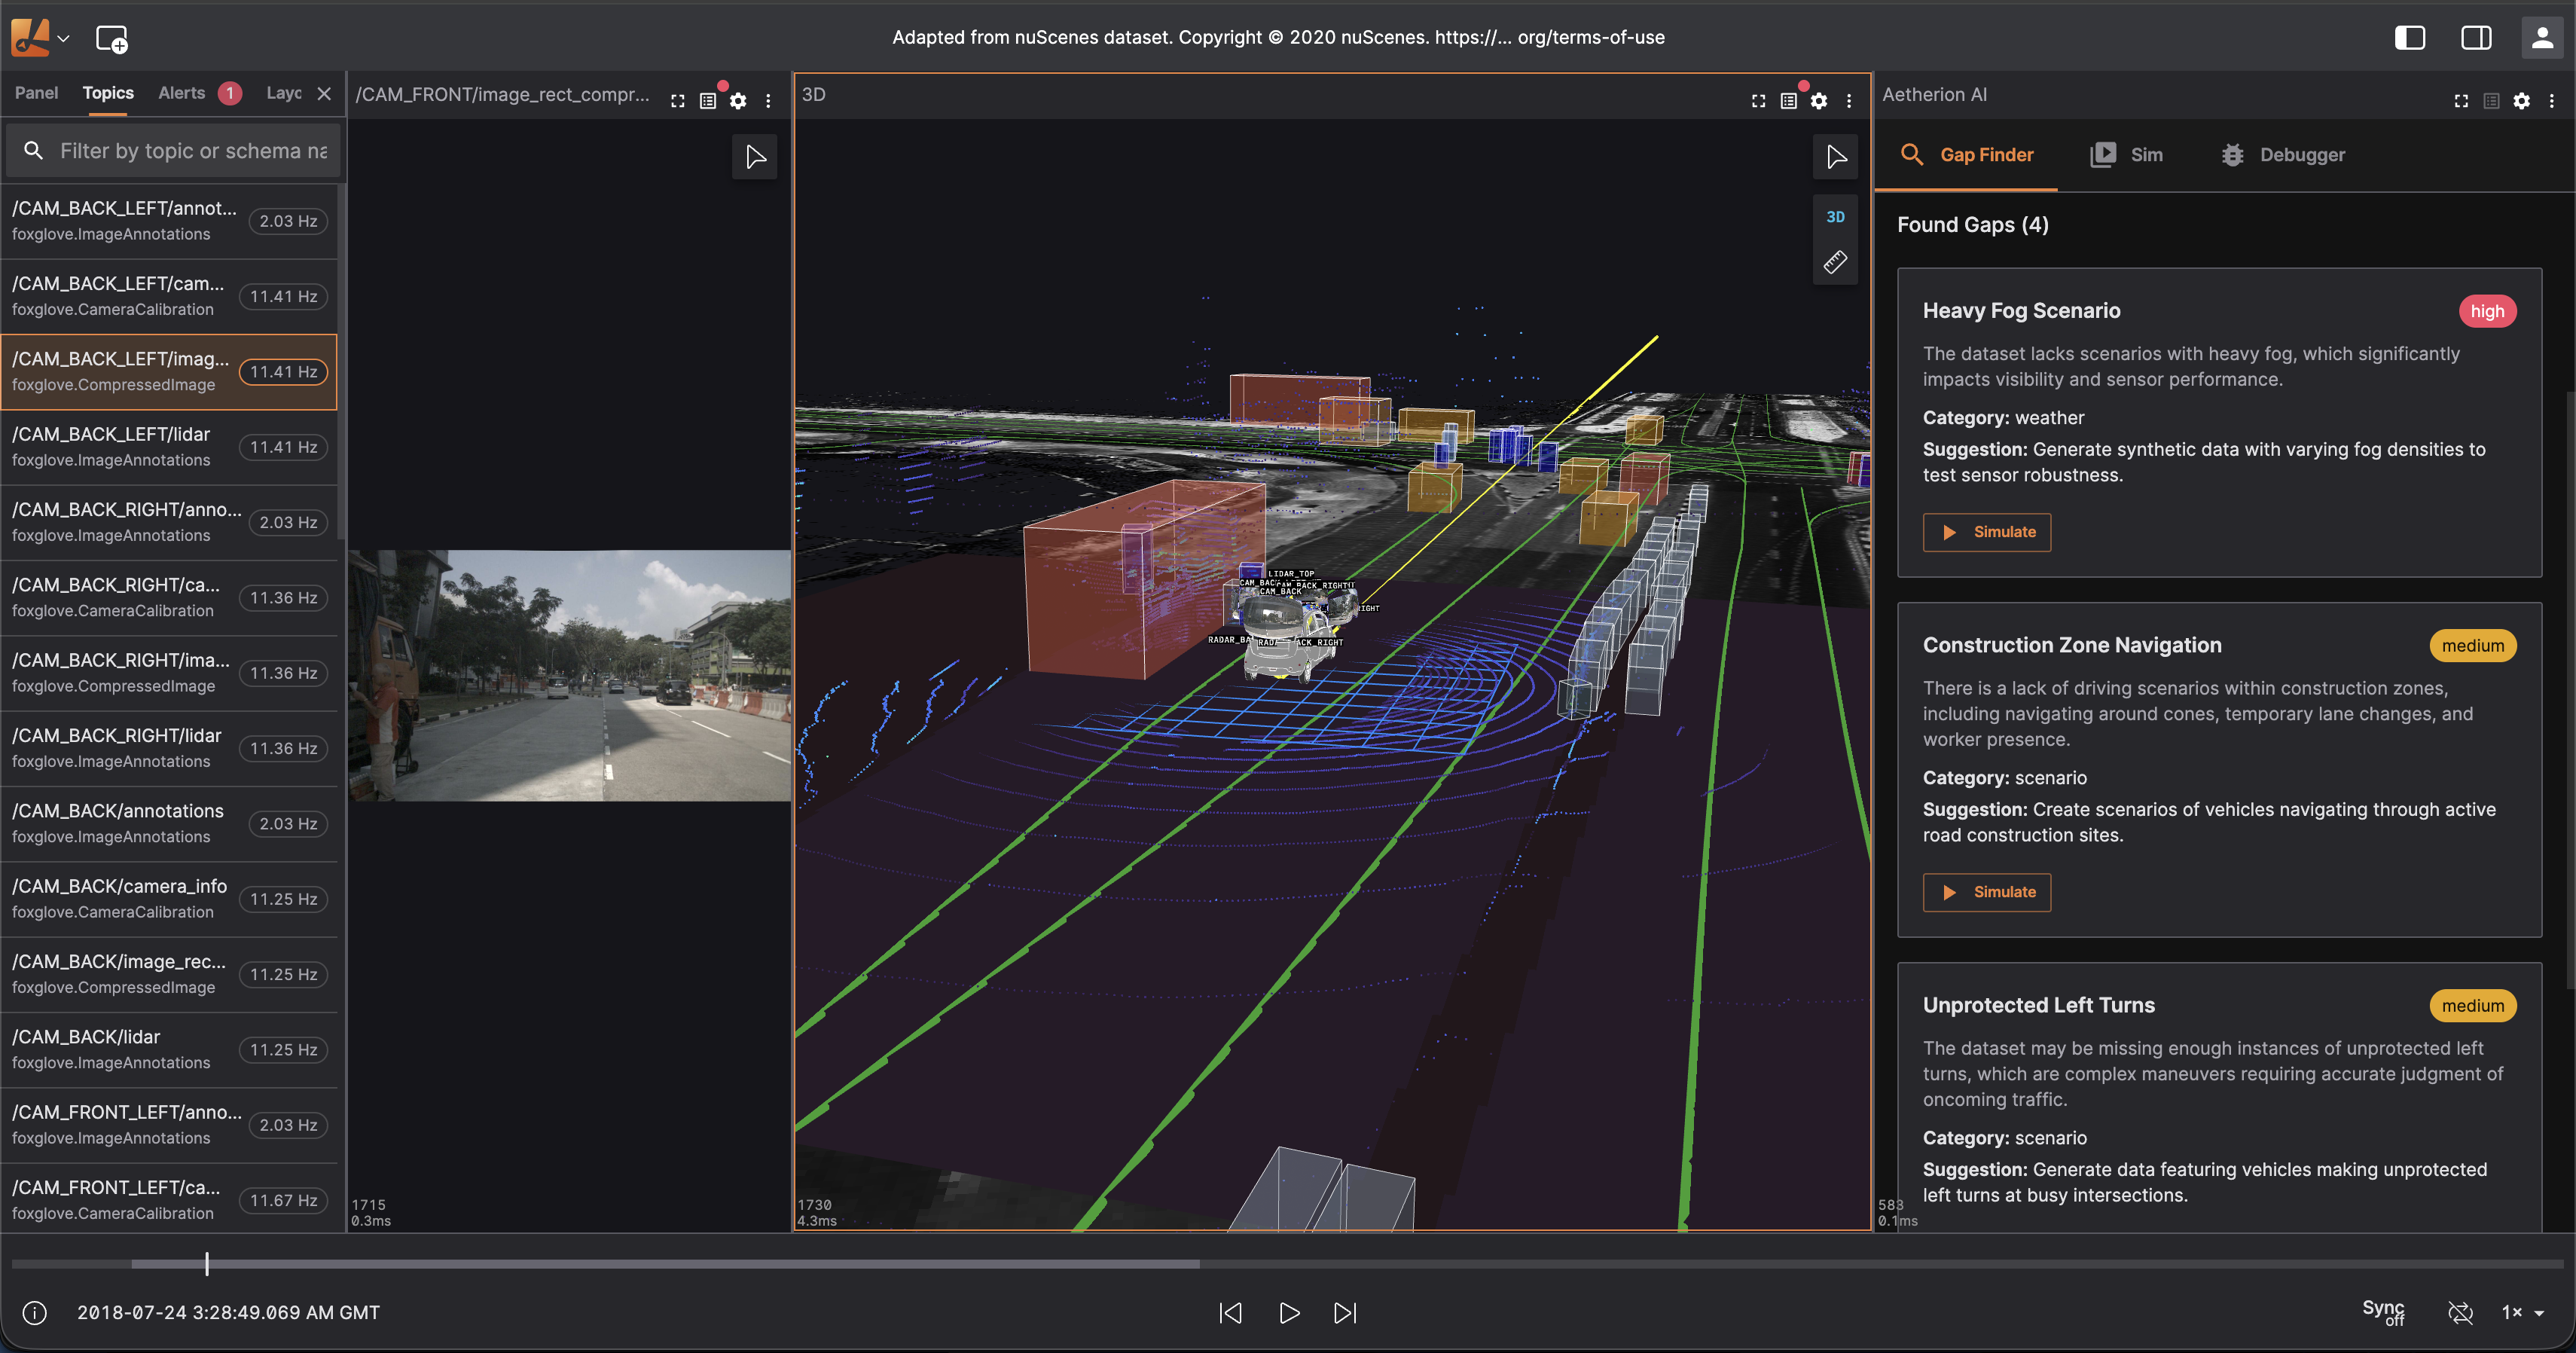Screen dimensions: 2576x1353
Task: Click the info icon beside timestamp
Action: pos(35,1312)
